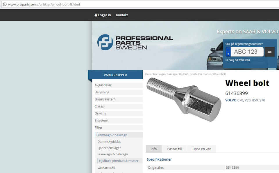Open Länkarmskit subcategory
The height and width of the screenshot is (173, 279).
tap(106, 167)
